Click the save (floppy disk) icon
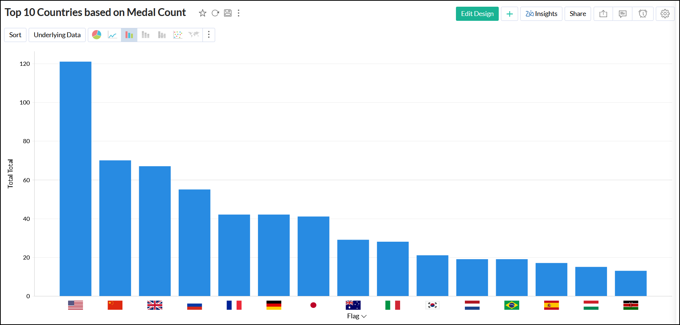The image size is (680, 325). click(228, 13)
